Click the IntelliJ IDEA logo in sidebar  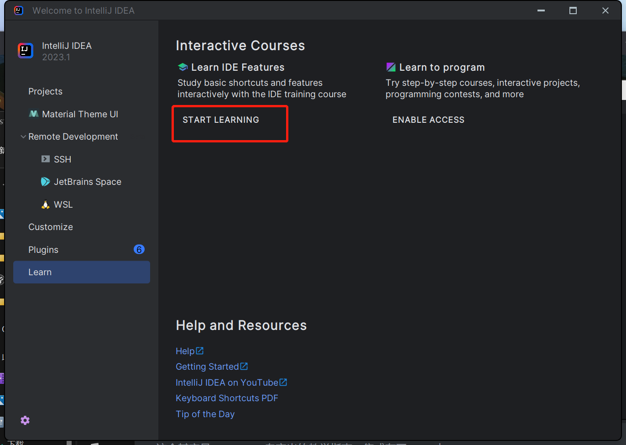click(x=26, y=51)
